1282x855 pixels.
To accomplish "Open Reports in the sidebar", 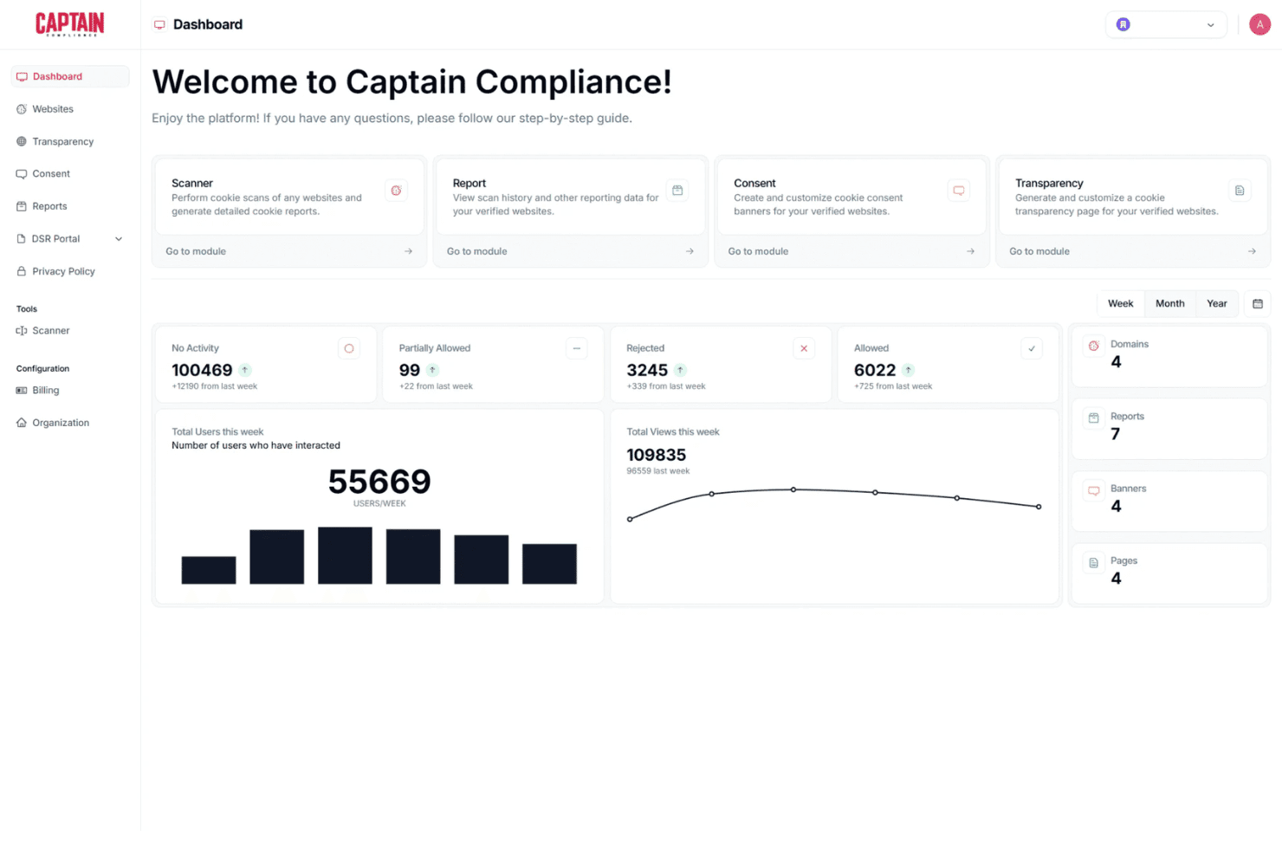I will click(x=70, y=206).
